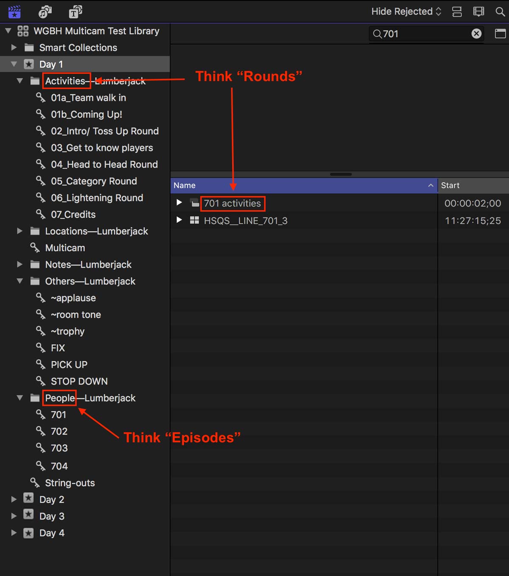Collapse the Others—Lumberjack folder
The height and width of the screenshot is (576, 509).
(x=20, y=281)
